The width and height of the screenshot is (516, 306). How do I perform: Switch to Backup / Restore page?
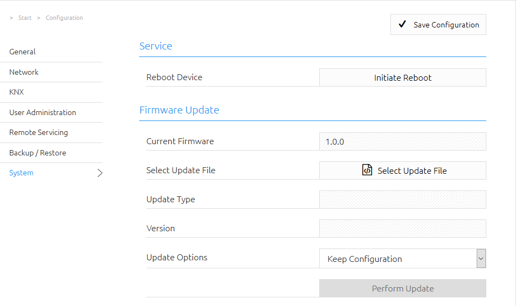(38, 153)
